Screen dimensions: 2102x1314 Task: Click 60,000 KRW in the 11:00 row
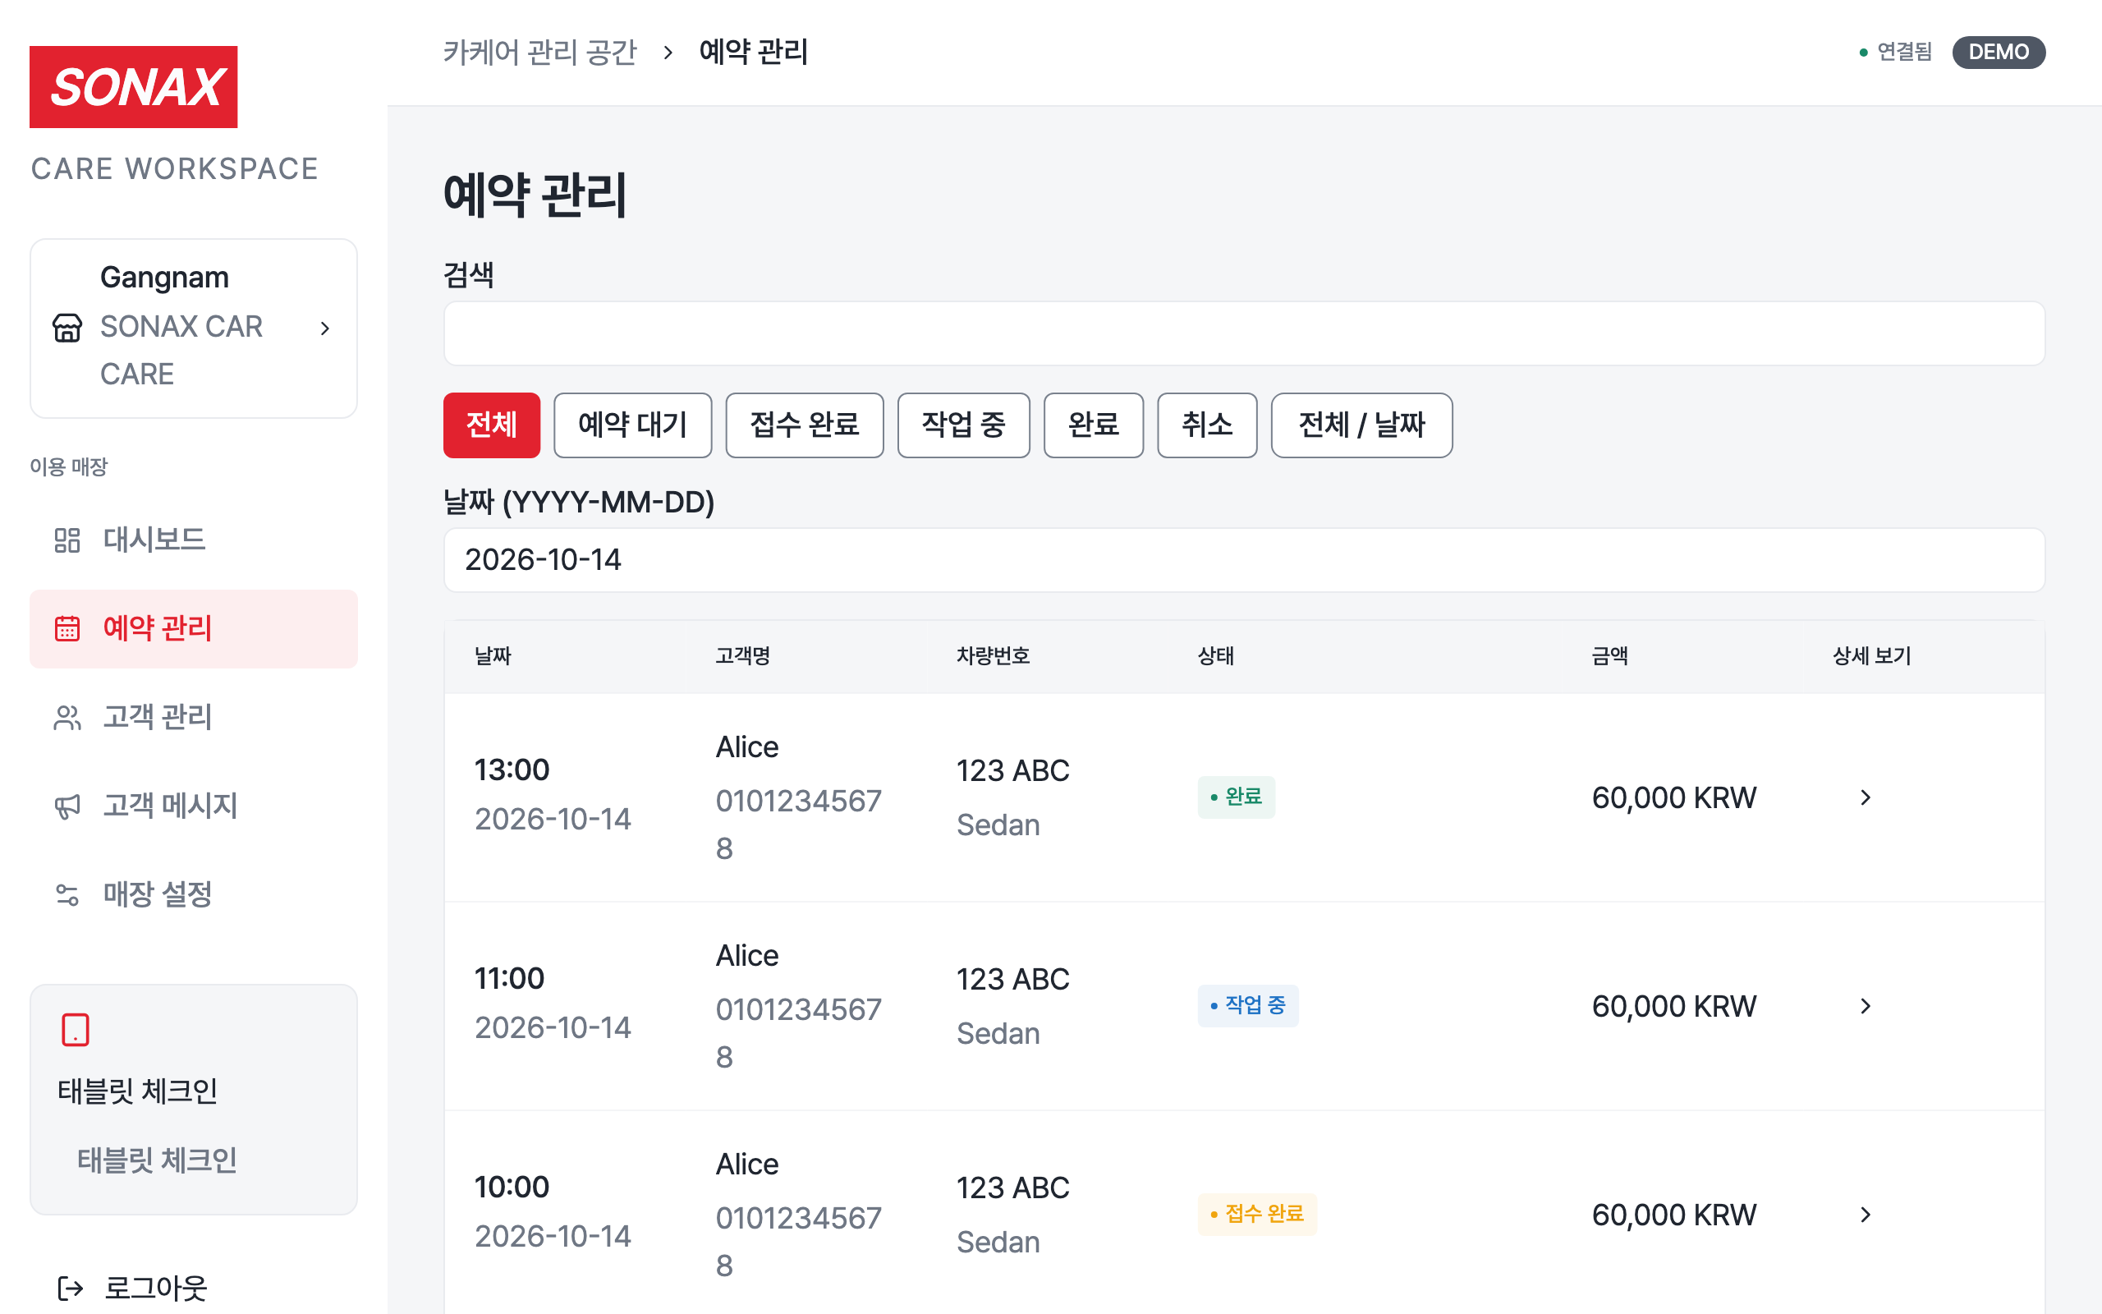(x=1673, y=1006)
